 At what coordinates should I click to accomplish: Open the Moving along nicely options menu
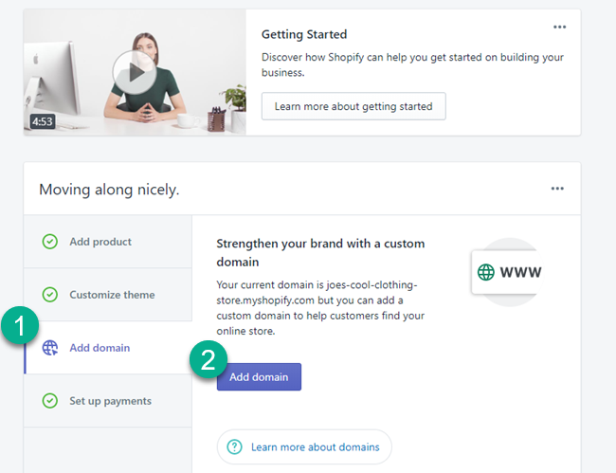click(557, 189)
